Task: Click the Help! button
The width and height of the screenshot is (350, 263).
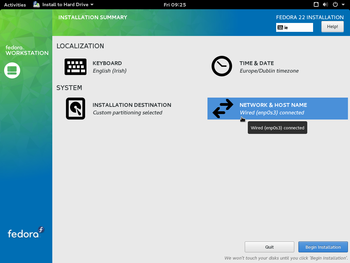Action: tap(332, 27)
